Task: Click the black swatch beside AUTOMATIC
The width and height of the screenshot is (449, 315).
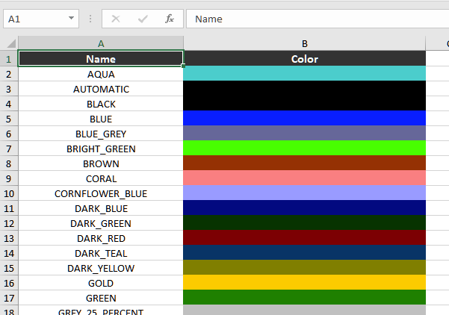Action: pyautogui.click(x=304, y=88)
